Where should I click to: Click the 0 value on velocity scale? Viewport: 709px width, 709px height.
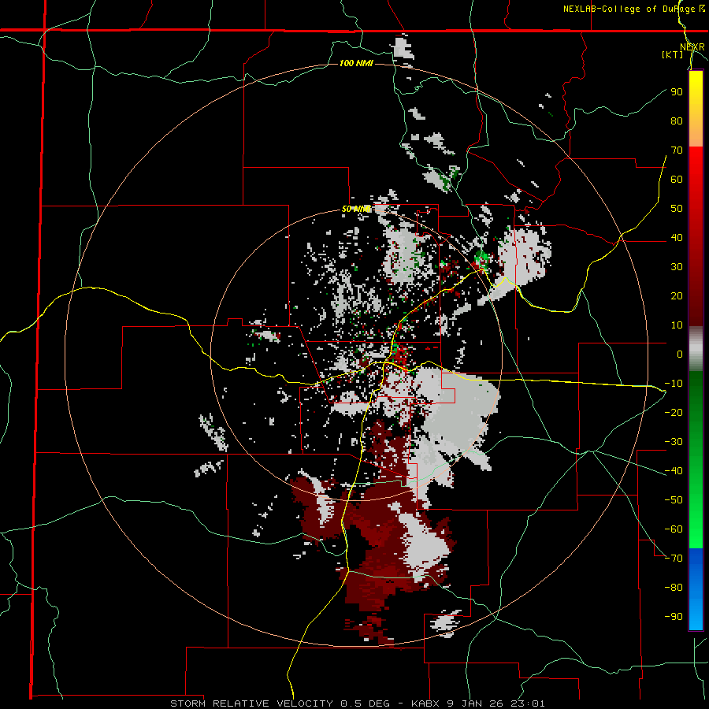[680, 354]
